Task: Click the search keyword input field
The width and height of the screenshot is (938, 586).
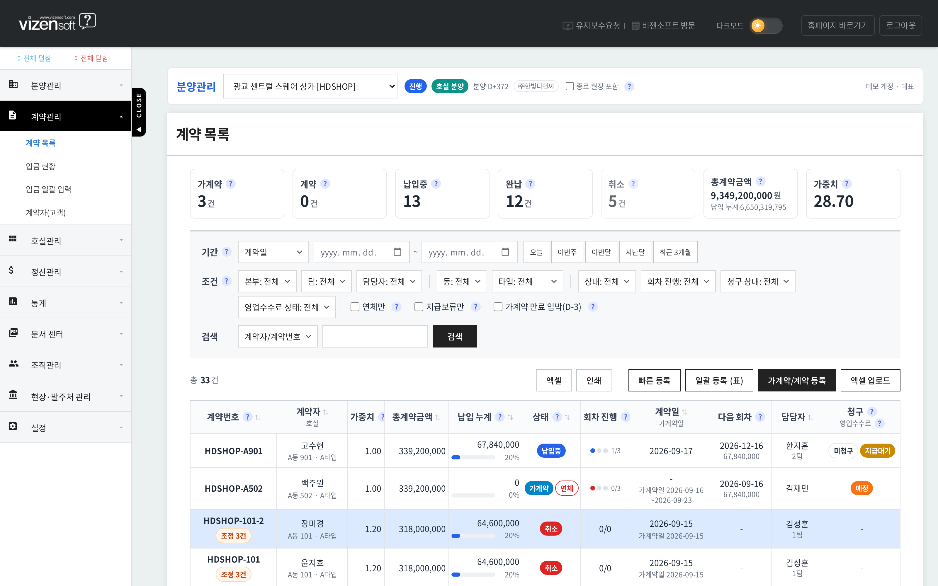Action: (x=375, y=336)
